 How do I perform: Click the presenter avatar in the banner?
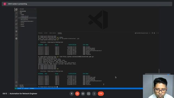point(5,4)
